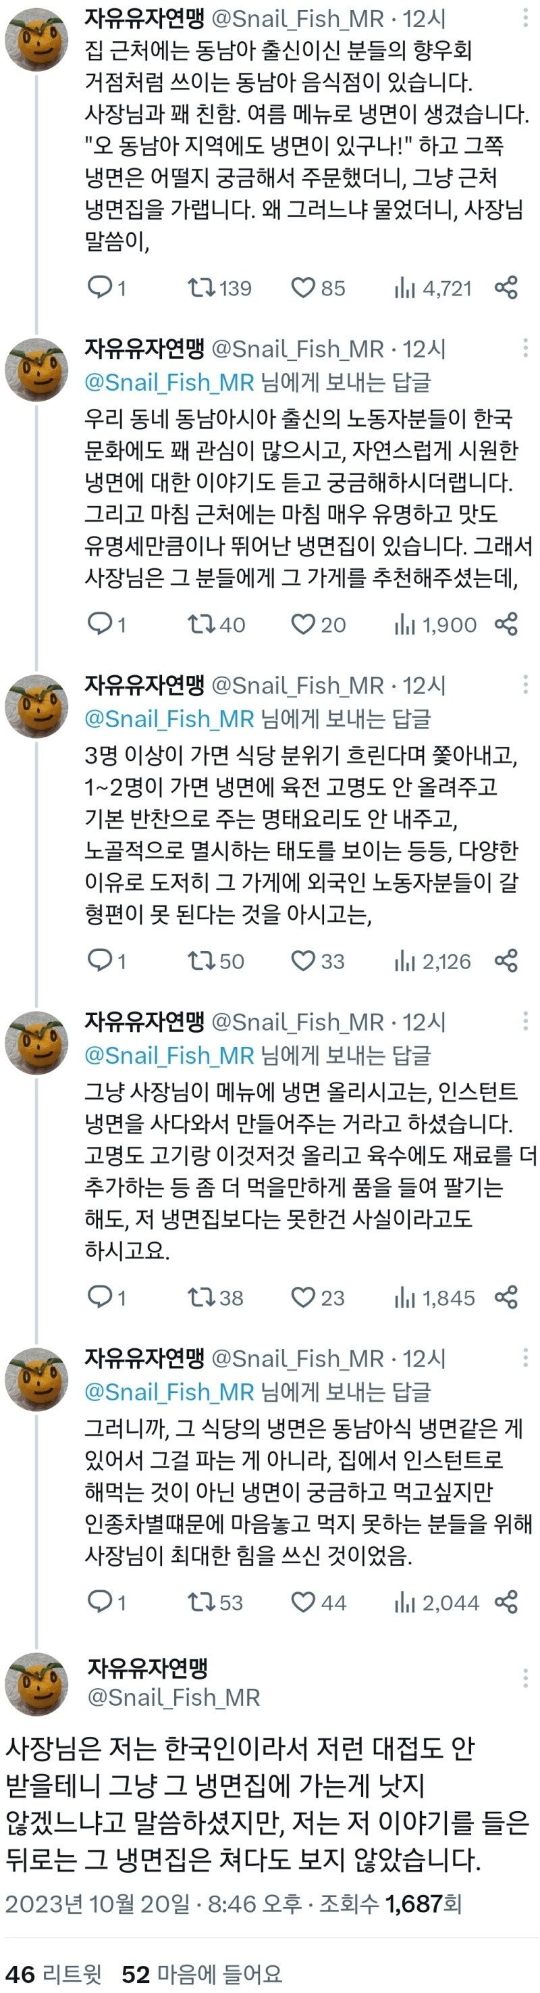This screenshot has width=540, height=1993.
Task: Open view stats showing 4,721 views
Action: [x=433, y=288]
